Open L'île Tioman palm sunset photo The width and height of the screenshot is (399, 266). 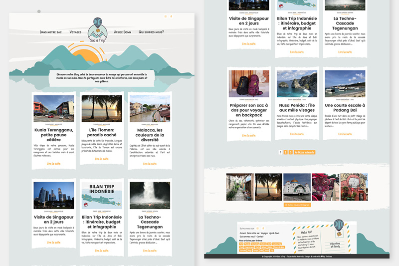tap(102, 108)
